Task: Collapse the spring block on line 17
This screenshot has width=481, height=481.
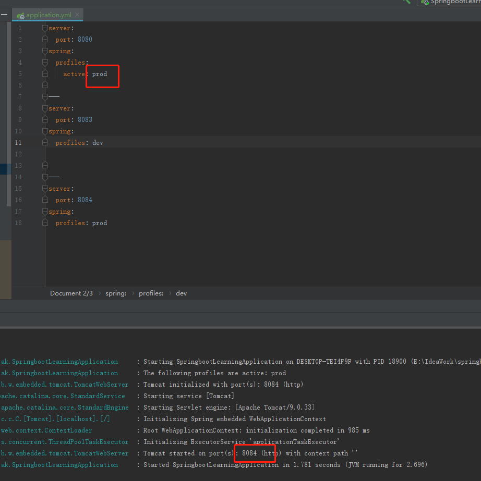Action: [x=45, y=212]
